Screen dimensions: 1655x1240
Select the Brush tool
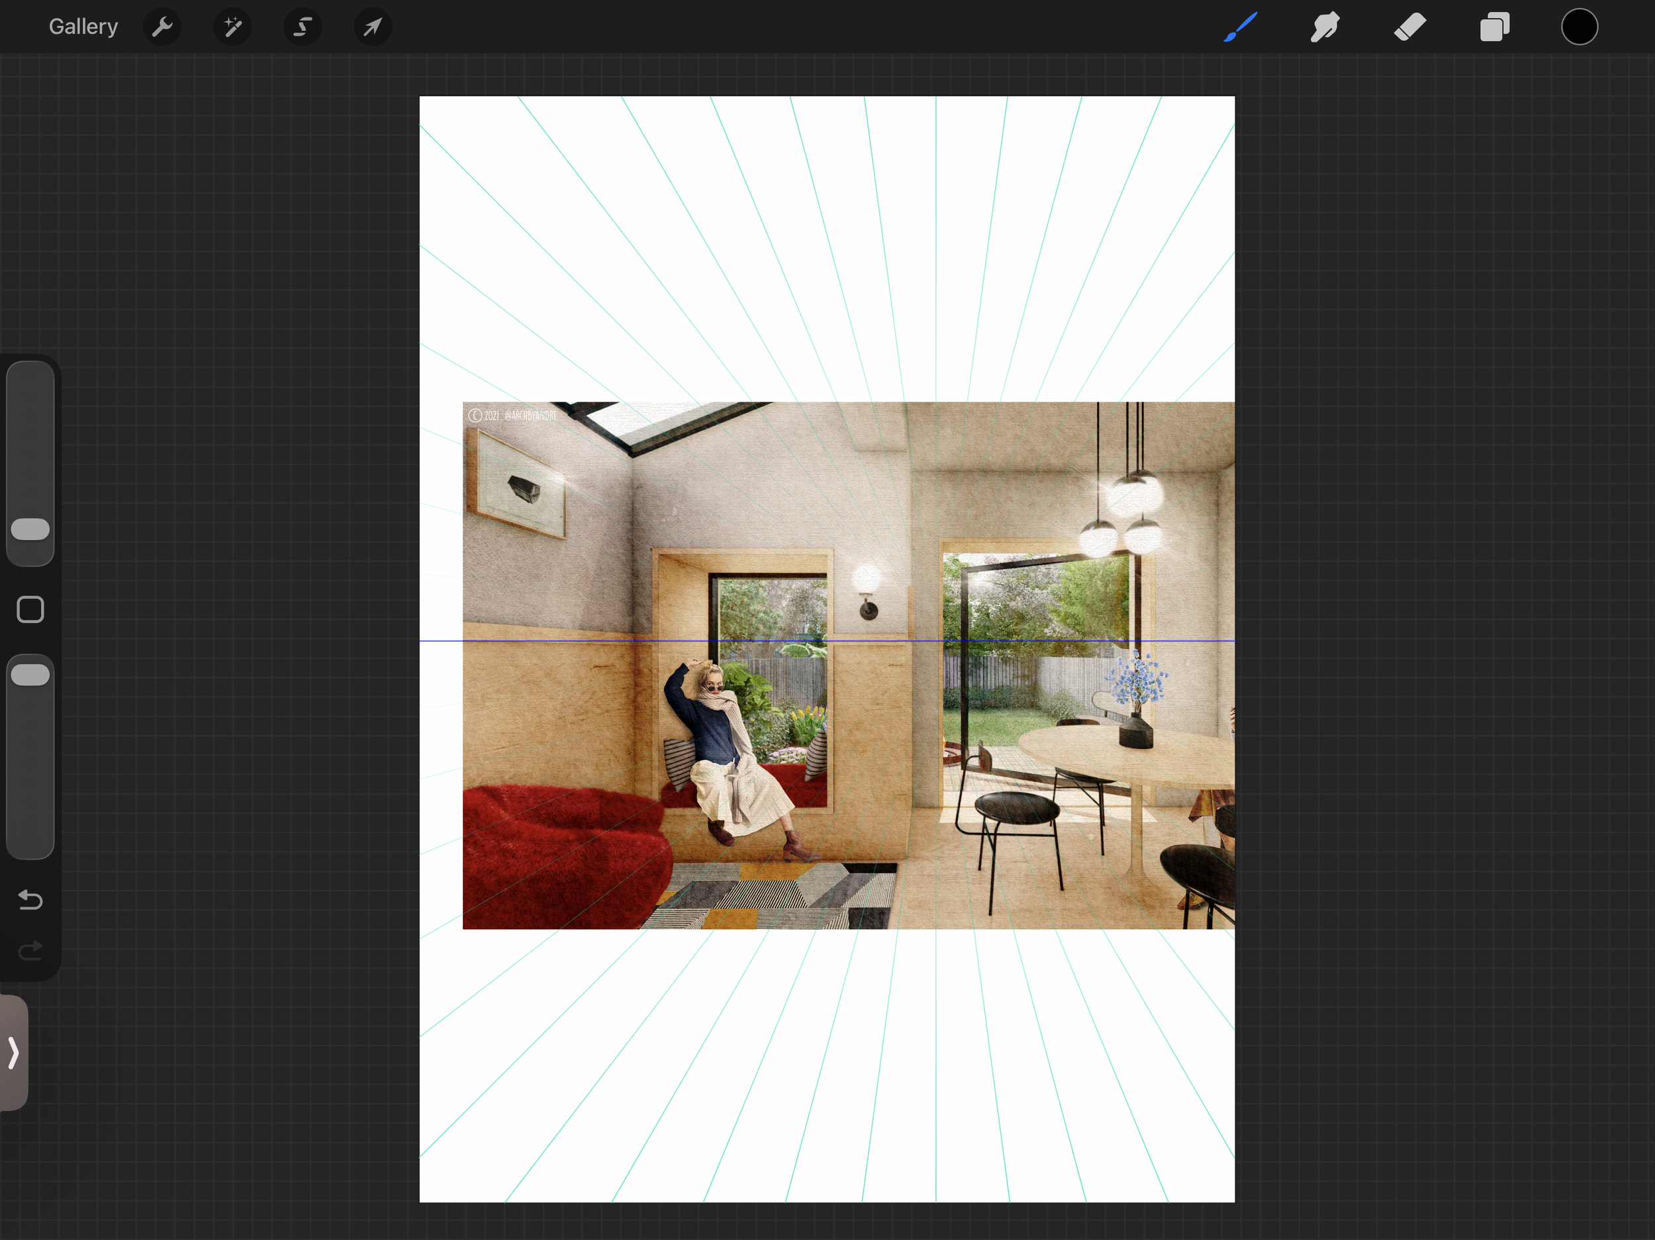[x=1241, y=27]
